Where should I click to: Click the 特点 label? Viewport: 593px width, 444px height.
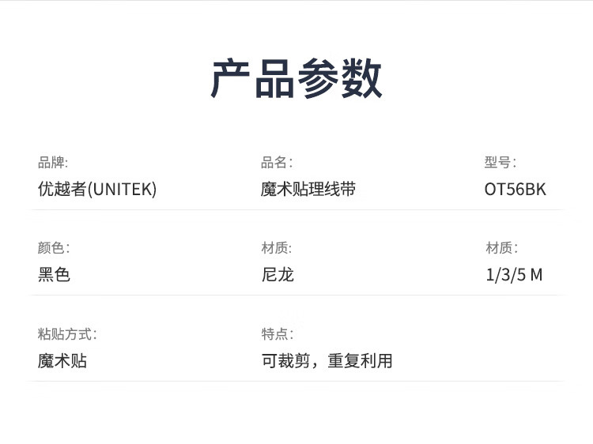point(278,334)
